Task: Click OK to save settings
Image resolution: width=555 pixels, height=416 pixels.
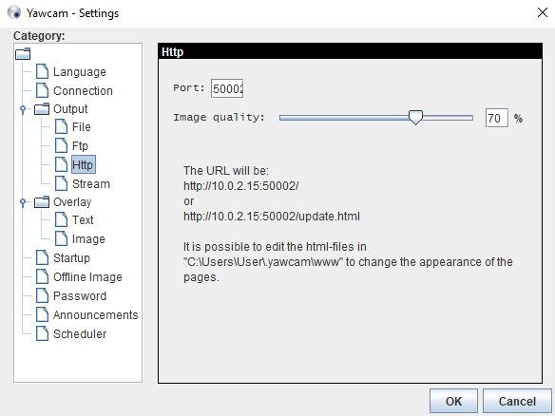Action: 453,401
